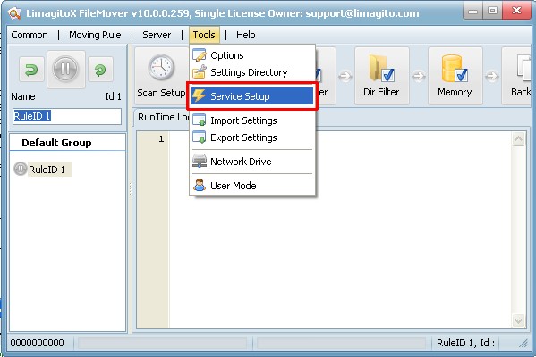This screenshot has height=357, width=536.
Task: Open Options from the Tools menu
Action: click(x=252, y=55)
